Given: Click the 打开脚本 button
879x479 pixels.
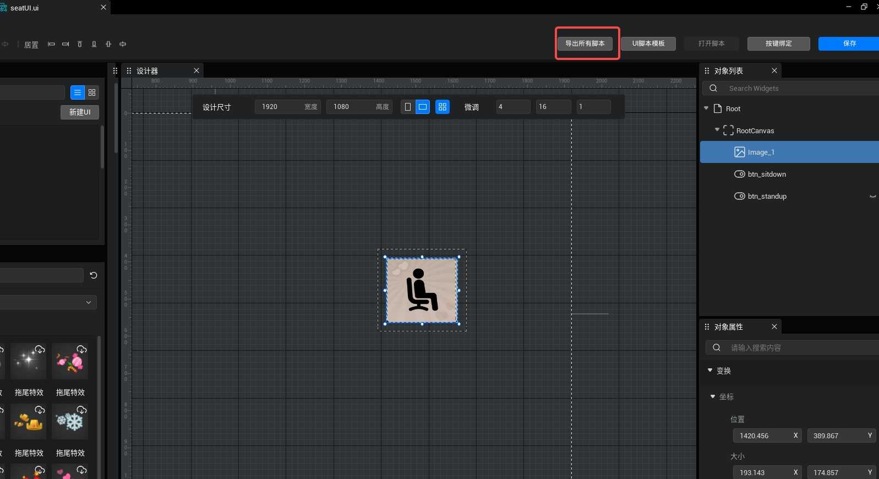Looking at the screenshot, I should click(x=712, y=43).
